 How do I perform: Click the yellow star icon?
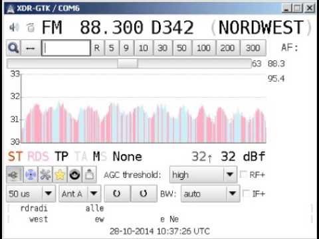tap(60, 175)
